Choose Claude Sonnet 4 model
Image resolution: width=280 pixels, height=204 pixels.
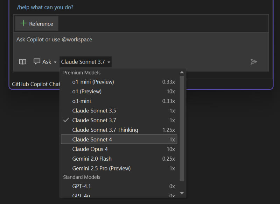(x=119, y=139)
